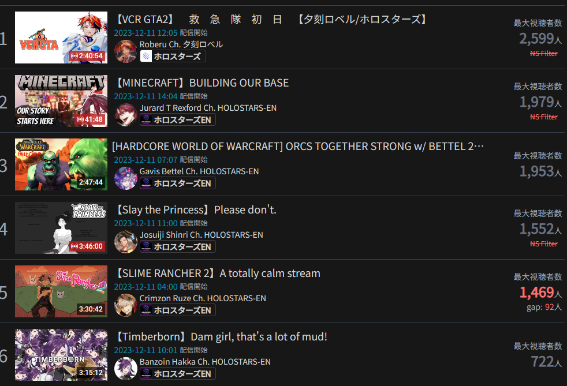Viewport: 567px width, 386px height.
Task: Open Roberu Ch. channel avatar
Action: click(125, 51)
